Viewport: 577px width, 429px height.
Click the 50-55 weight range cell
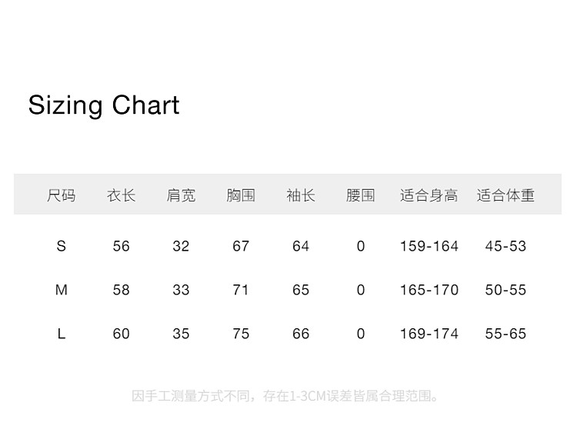[x=505, y=290]
